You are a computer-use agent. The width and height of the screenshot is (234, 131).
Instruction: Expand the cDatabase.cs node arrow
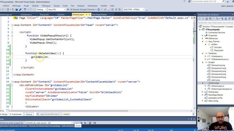click(205, 56)
